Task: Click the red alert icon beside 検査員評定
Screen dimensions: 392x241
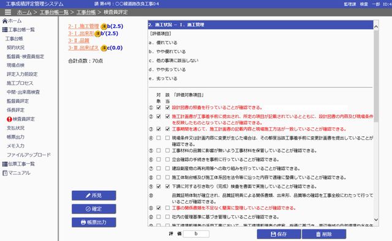Action: pyautogui.click(x=10, y=119)
